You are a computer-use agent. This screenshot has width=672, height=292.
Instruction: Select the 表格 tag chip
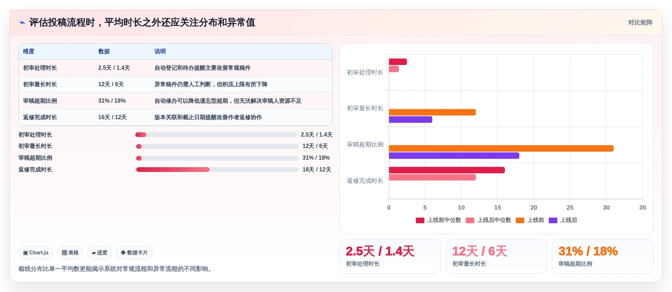(70, 252)
